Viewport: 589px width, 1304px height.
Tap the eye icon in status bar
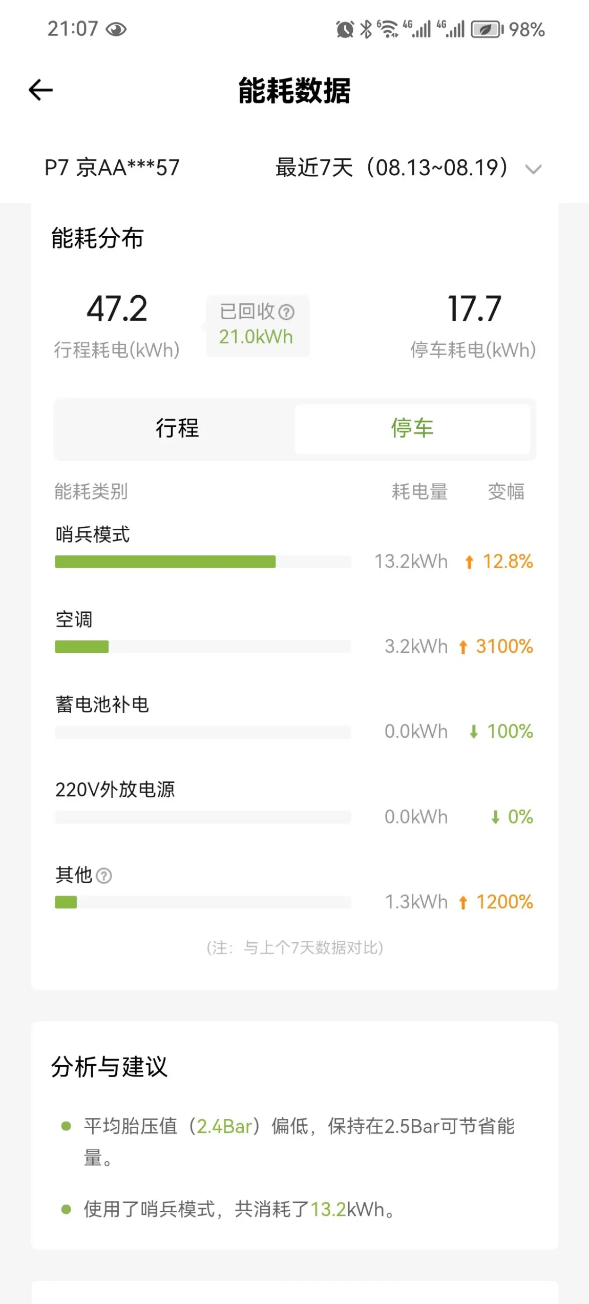[x=116, y=30]
